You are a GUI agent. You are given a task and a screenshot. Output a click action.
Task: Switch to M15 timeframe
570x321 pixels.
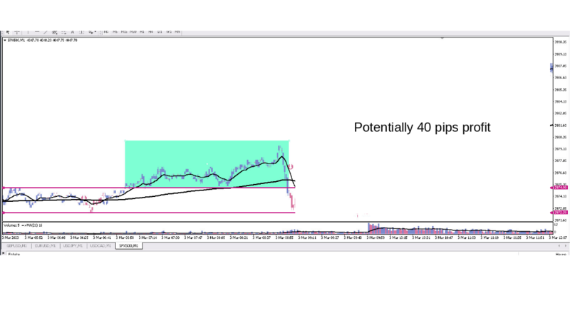tap(124, 32)
